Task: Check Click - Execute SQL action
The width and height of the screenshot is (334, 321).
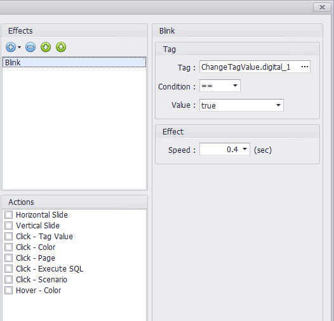Action: tap(8, 268)
